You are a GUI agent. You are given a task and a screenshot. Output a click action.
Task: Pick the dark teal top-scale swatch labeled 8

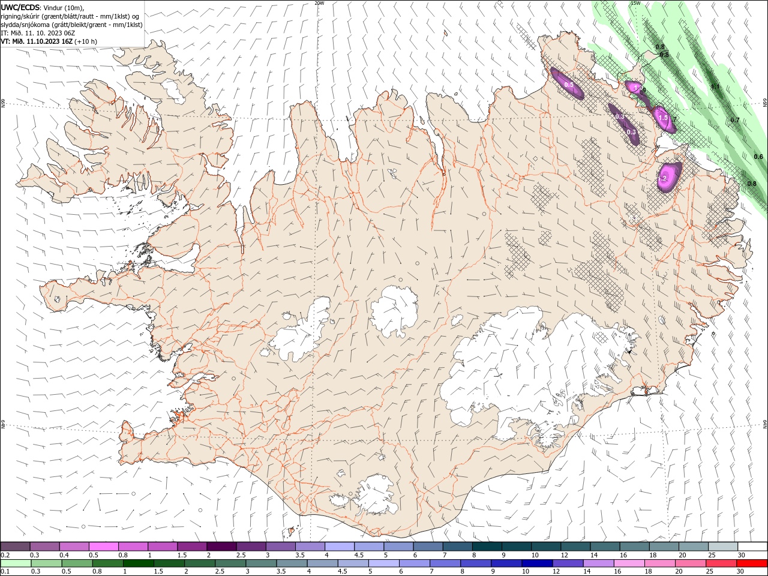pyautogui.click(x=487, y=546)
